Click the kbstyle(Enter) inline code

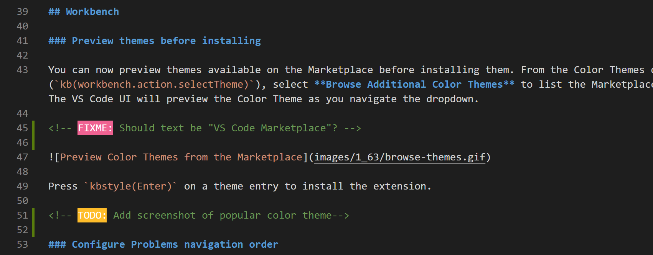point(131,186)
